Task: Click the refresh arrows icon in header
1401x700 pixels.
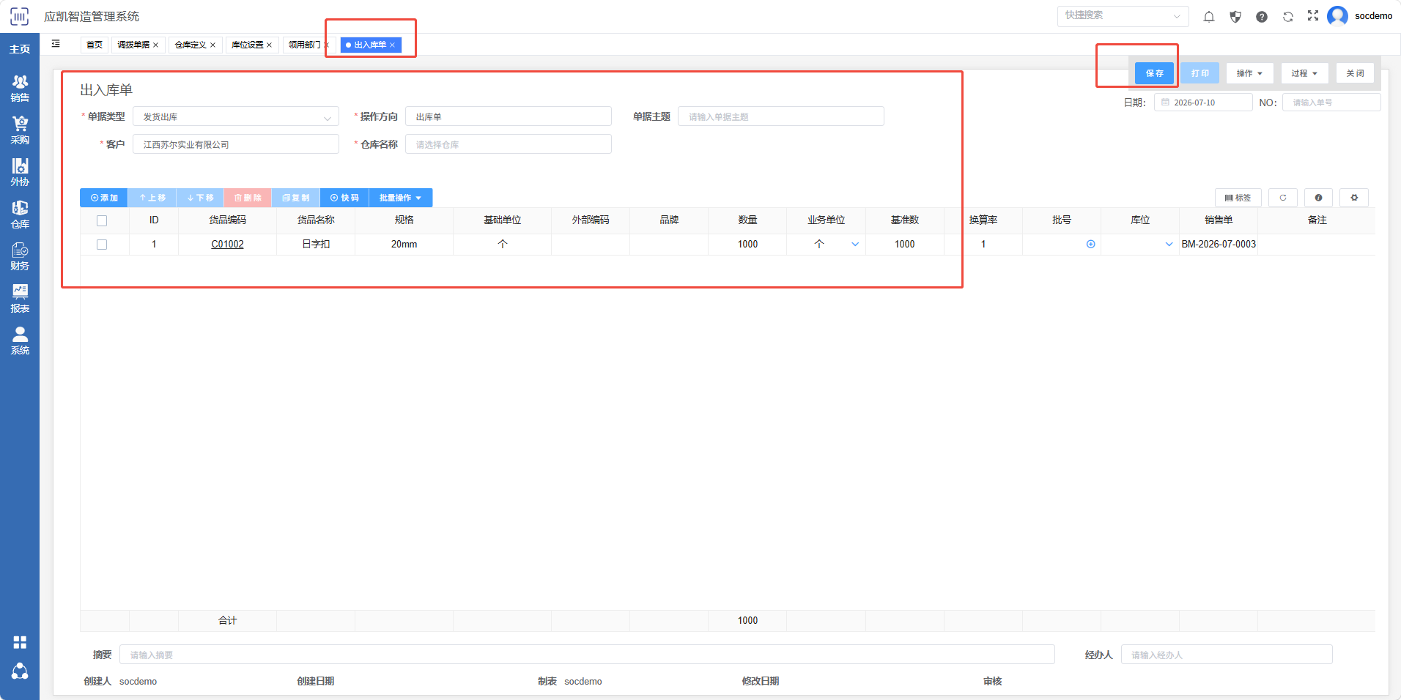Action: click(x=1288, y=16)
